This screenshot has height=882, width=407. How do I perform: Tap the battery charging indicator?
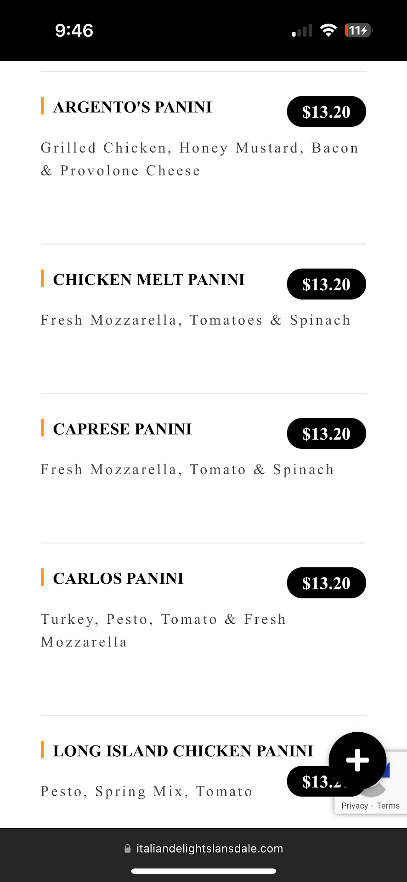358,30
